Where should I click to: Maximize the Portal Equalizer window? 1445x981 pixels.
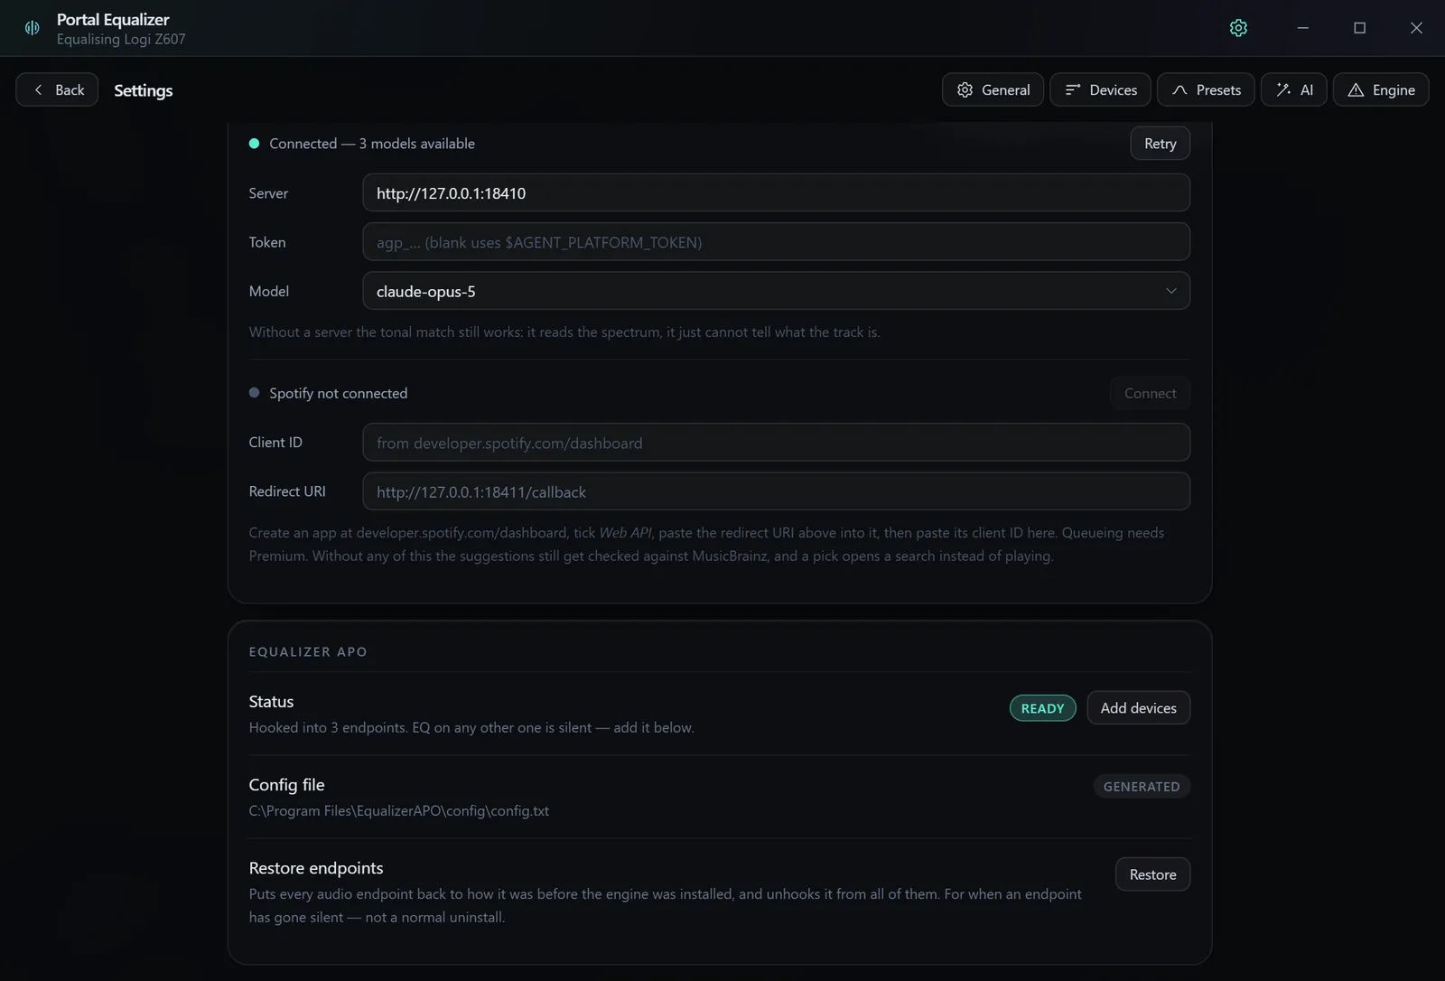pos(1360,28)
